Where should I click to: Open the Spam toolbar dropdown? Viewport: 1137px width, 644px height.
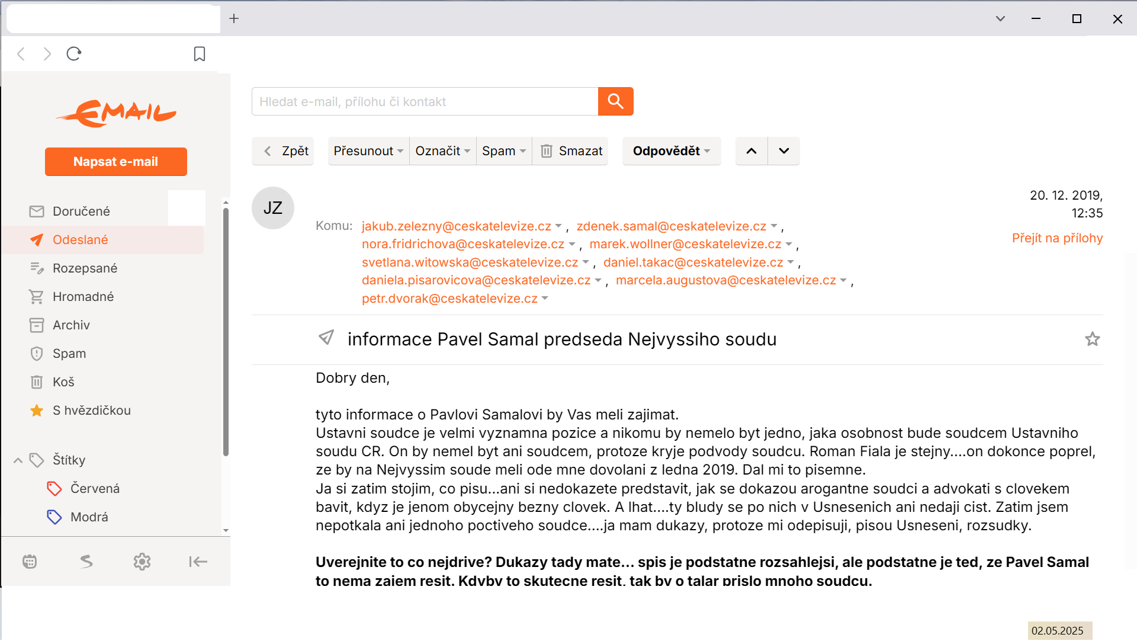[504, 151]
